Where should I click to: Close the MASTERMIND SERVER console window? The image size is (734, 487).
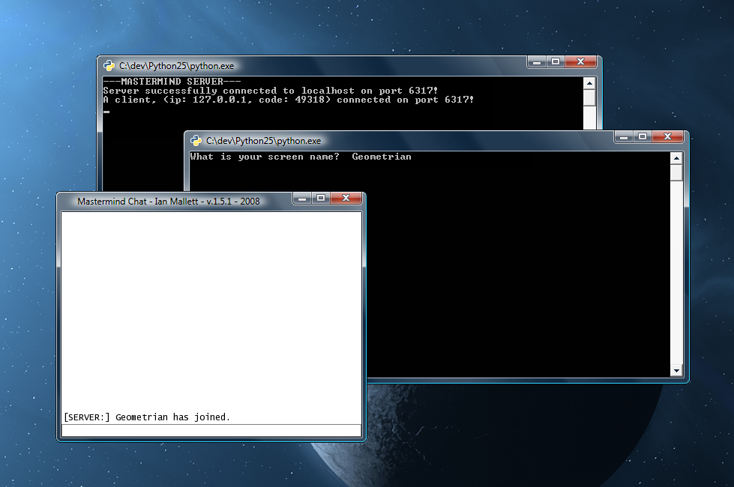pyautogui.click(x=581, y=62)
